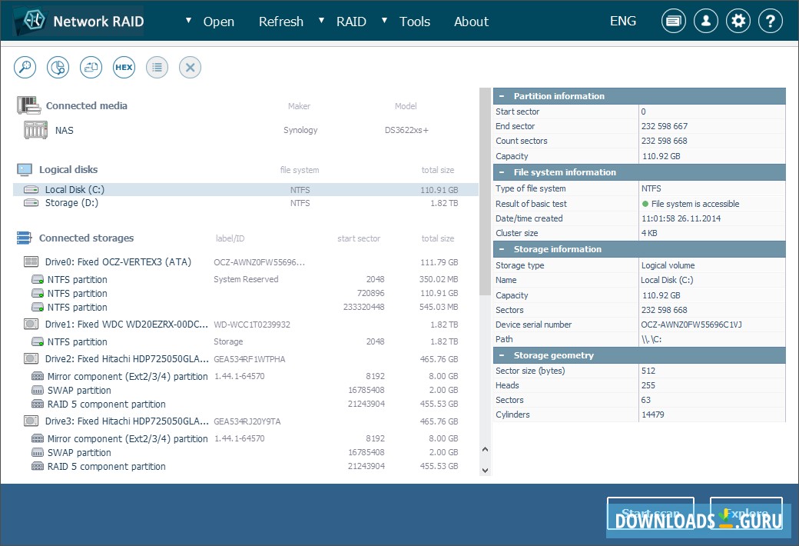Open the help question mark icon
Image resolution: width=799 pixels, height=546 pixels.
coord(770,22)
